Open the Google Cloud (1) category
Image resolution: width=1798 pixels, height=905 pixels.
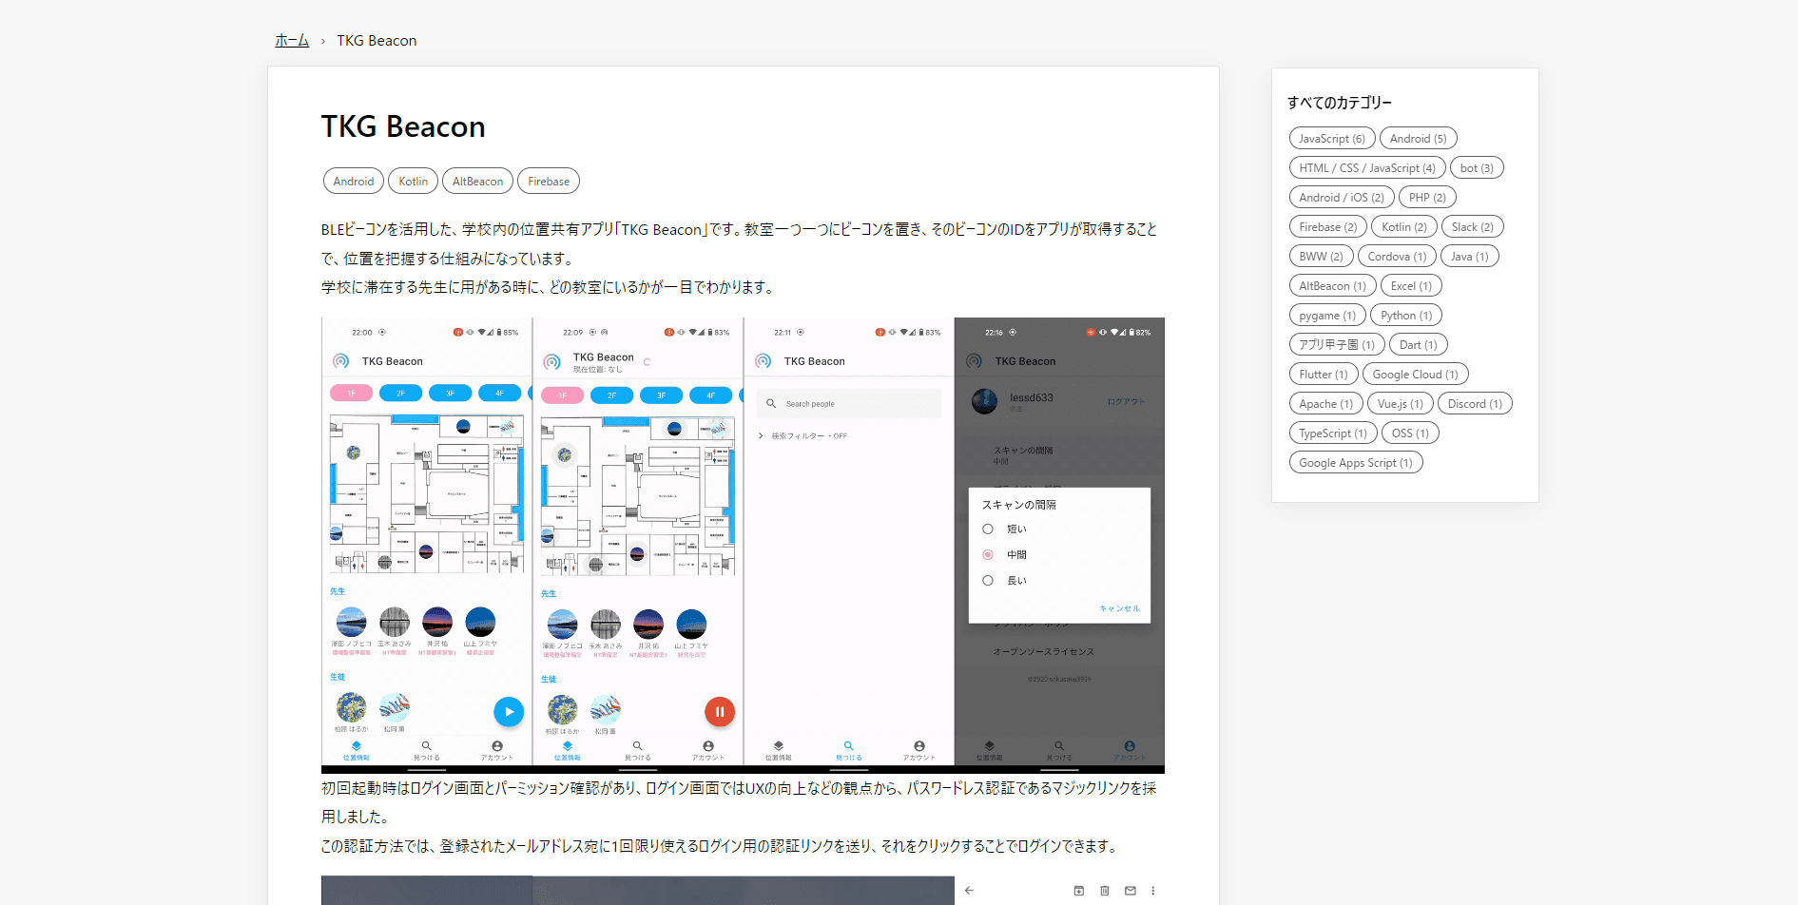(x=1416, y=375)
